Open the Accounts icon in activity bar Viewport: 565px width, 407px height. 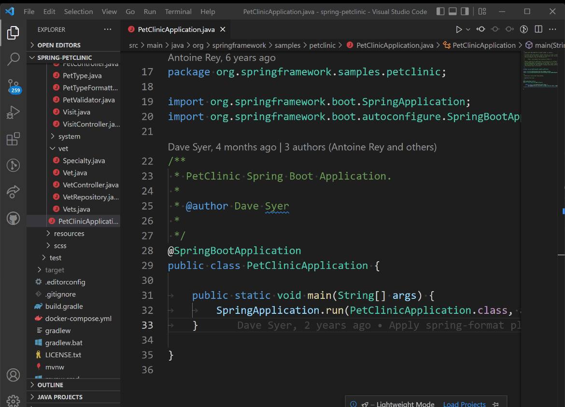point(13,375)
